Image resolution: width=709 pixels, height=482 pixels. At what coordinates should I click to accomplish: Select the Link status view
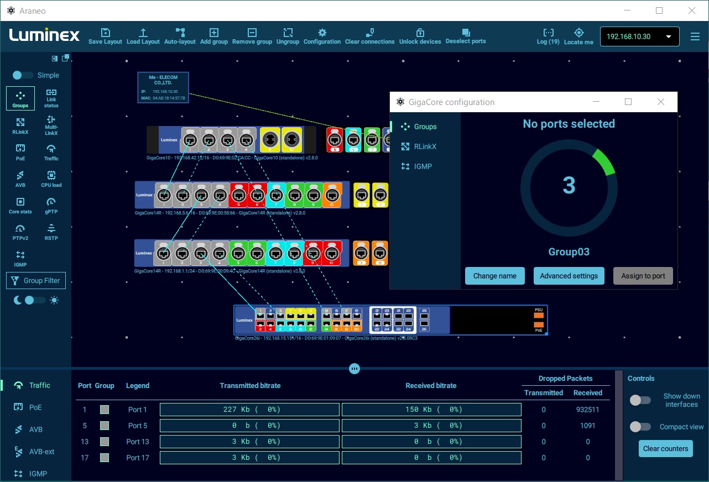click(x=51, y=98)
